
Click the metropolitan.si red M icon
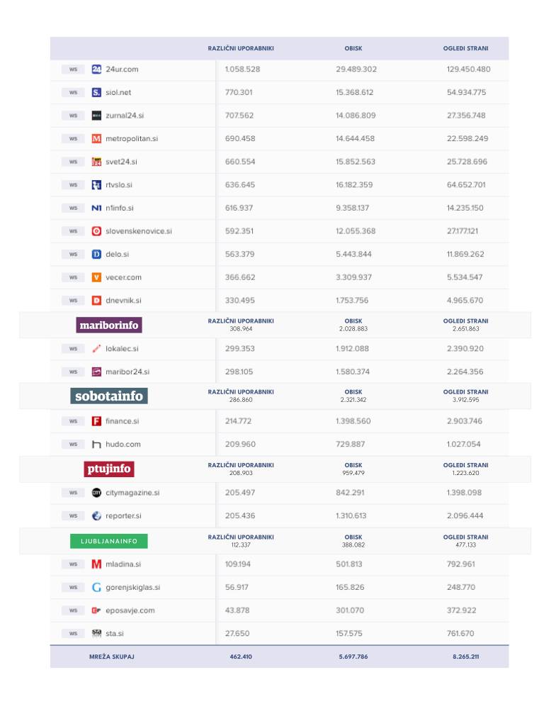(x=97, y=139)
